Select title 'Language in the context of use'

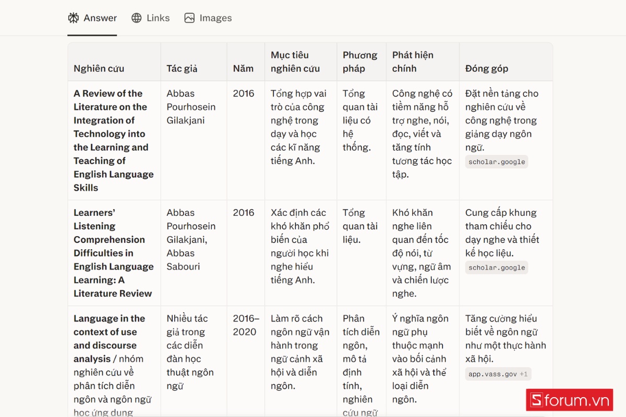pos(109,338)
